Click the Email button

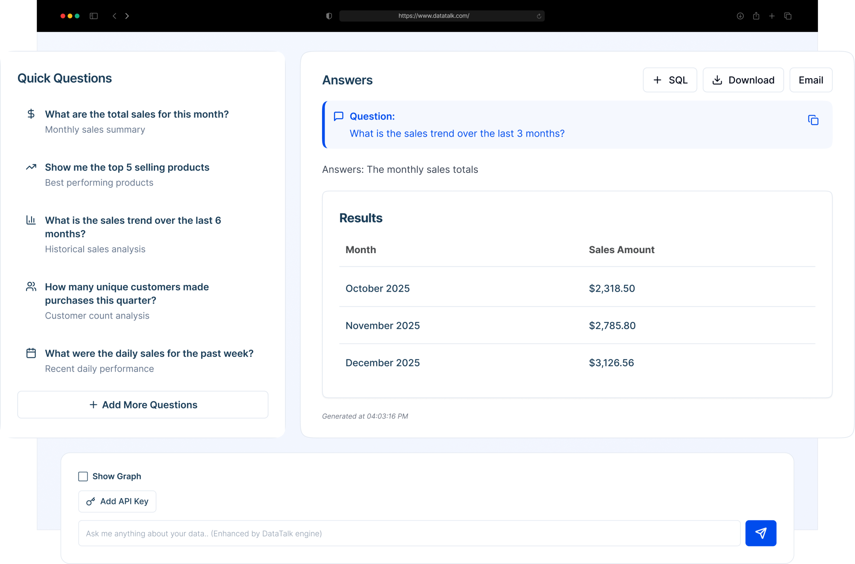810,80
